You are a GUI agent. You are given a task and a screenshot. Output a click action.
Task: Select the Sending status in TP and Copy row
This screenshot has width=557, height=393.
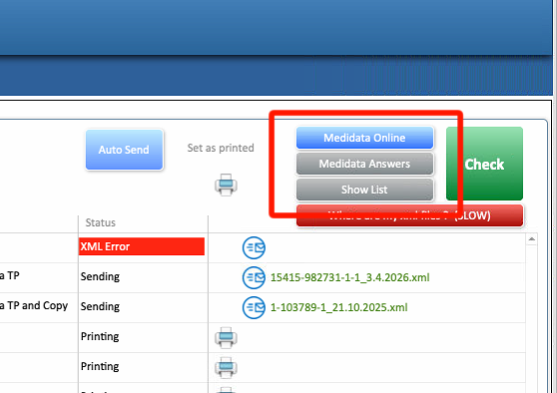coord(100,306)
